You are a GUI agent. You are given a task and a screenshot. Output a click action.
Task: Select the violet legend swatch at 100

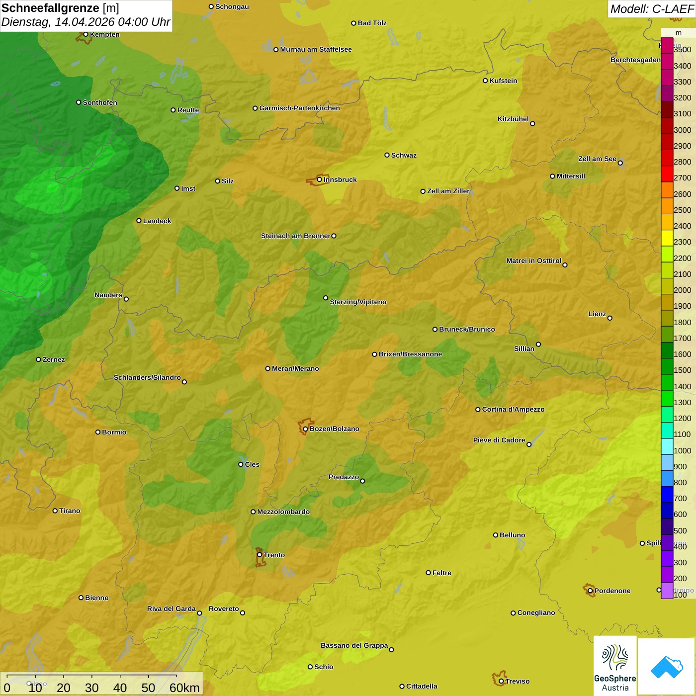667,591
